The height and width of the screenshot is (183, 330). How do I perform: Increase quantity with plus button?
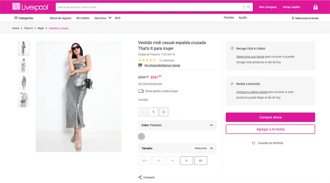pos(163,112)
